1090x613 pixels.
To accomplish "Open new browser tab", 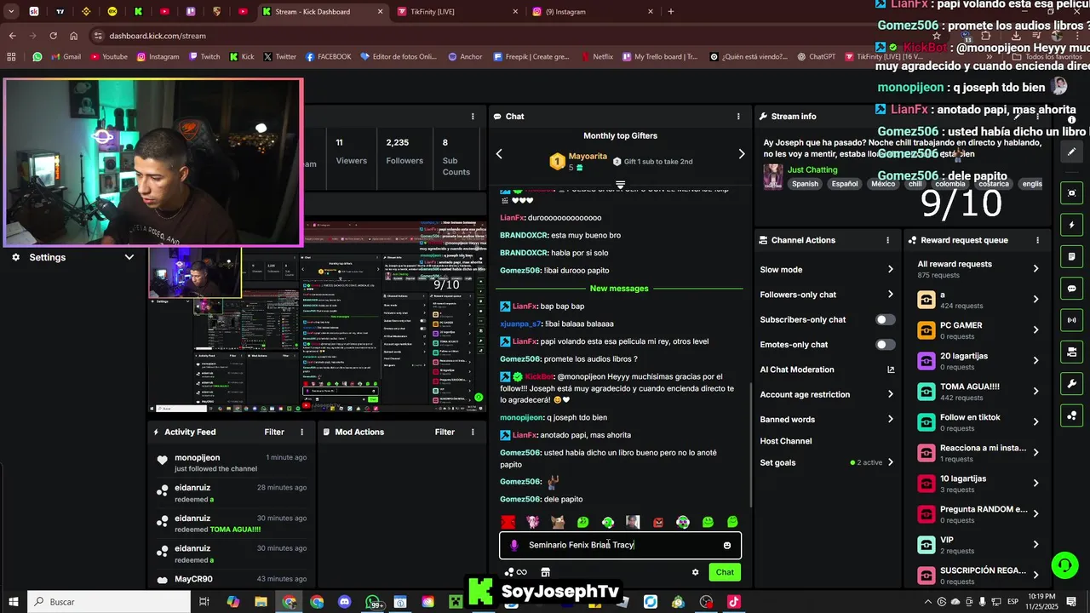I will pos(671,12).
